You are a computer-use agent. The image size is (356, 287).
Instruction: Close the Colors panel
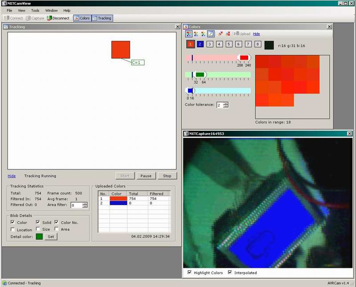pyautogui.click(x=329, y=27)
